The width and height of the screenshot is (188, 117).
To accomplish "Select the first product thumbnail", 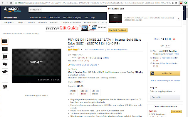I will tap(5, 41).
